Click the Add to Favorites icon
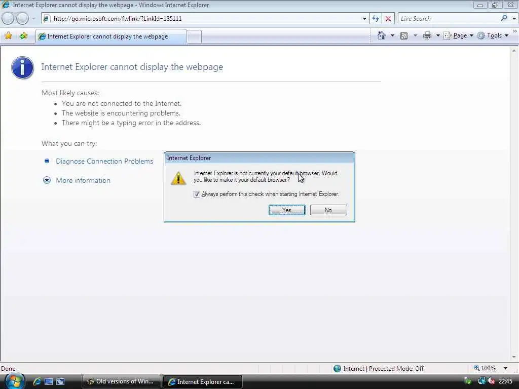 coord(23,36)
